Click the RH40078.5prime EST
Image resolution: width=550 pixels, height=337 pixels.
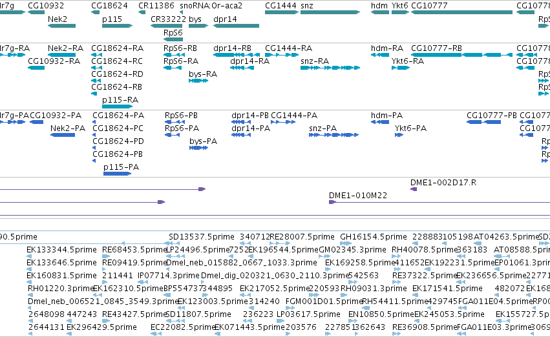[x=396, y=256]
